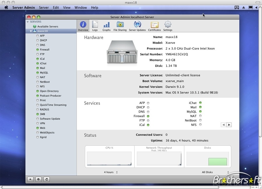Open the Graphs toolbar icon
262x189 pixels.
pyautogui.click(x=107, y=26)
